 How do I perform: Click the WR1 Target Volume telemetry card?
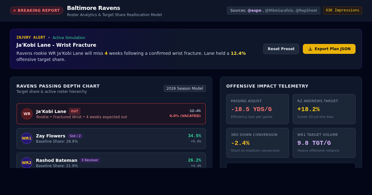(x=324, y=143)
